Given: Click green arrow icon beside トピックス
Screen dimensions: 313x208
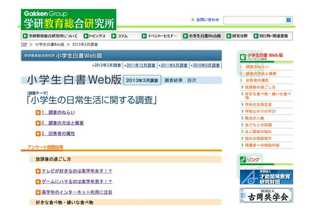Looking at the screenshot, I should [86, 36].
